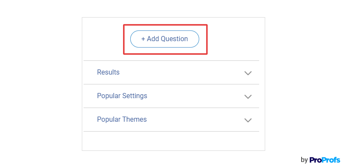The height and width of the screenshot is (168, 347).
Task: Expand the Popular Settings chevron arrow
Action: [248, 96]
